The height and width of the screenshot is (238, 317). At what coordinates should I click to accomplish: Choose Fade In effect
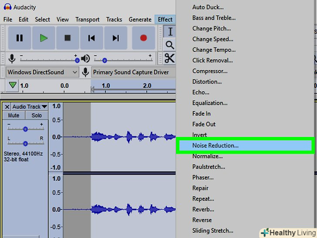click(201, 113)
